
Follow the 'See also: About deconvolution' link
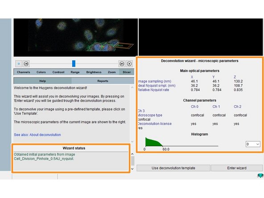(37, 135)
